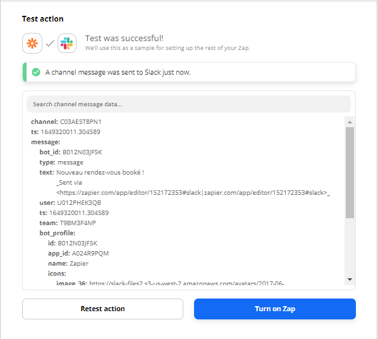Click the text value Nouveau rendez-vous booké
This screenshot has height=339, width=378.
pos(100,172)
